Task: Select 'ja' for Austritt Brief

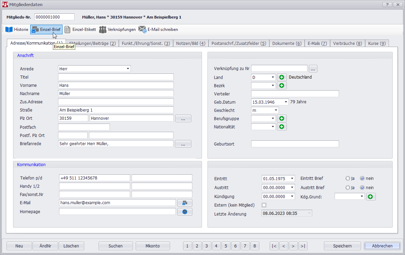Action: (x=348, y=188)
